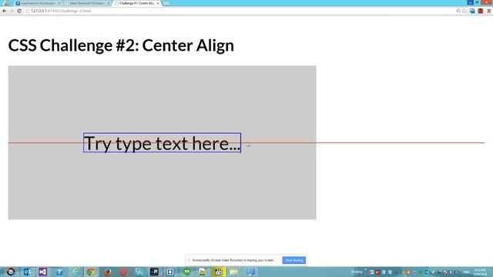Open File Explorer folder icon in taskbar
Image resolution: width=493 pixels, height=277 pixels.
(234, 272)
